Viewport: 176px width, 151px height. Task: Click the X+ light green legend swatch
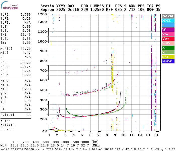(168, 52)
